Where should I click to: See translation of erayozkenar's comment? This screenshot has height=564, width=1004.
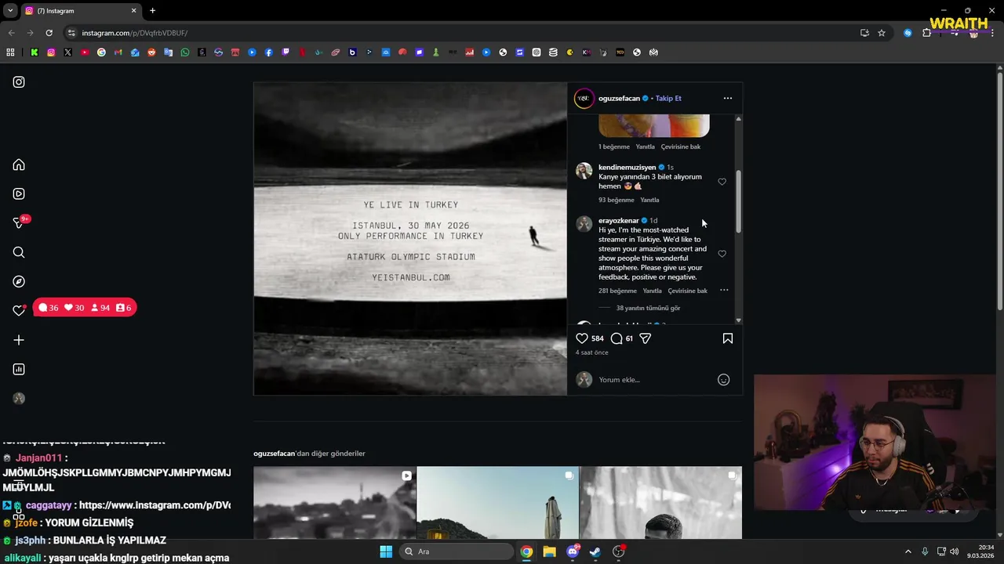(688, 291)
